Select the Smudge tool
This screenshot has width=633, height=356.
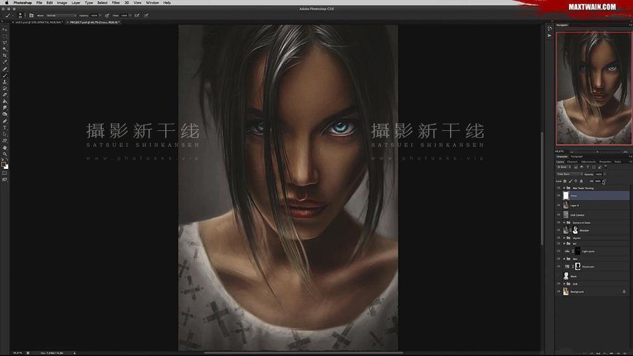(x=5, y=107)
